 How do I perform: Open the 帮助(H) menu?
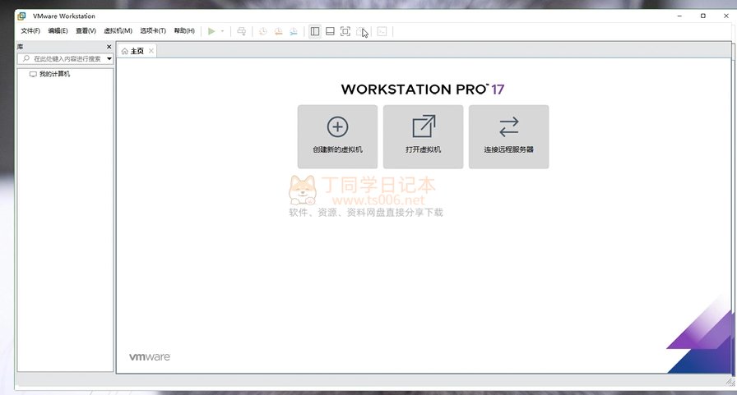click(x=184, y=30)
